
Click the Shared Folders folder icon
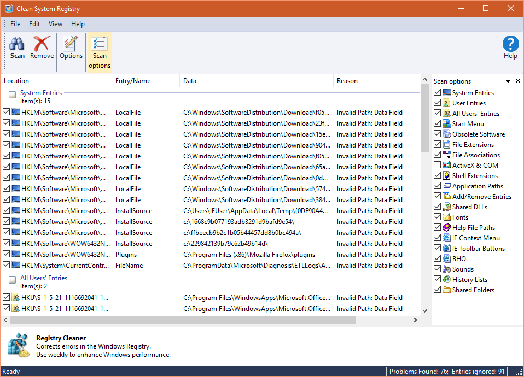point(447,290)
